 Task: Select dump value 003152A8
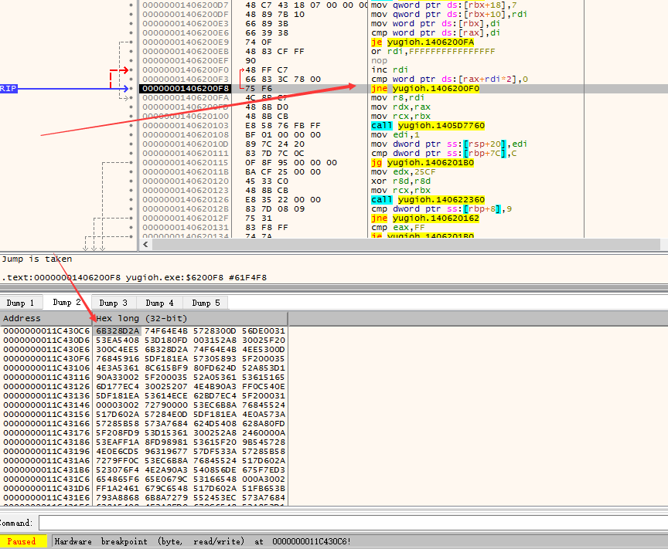[x=215, y=340]
